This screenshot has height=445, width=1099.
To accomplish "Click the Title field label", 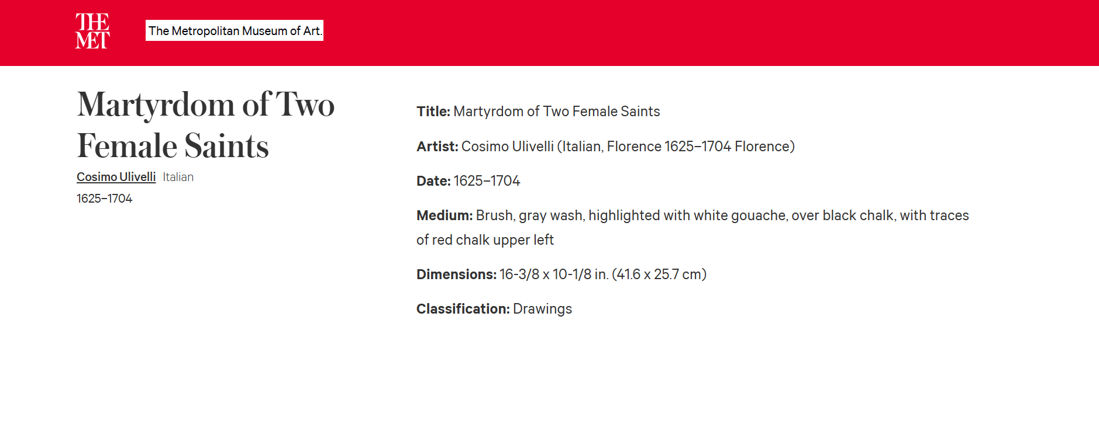I will pos(433,112).
